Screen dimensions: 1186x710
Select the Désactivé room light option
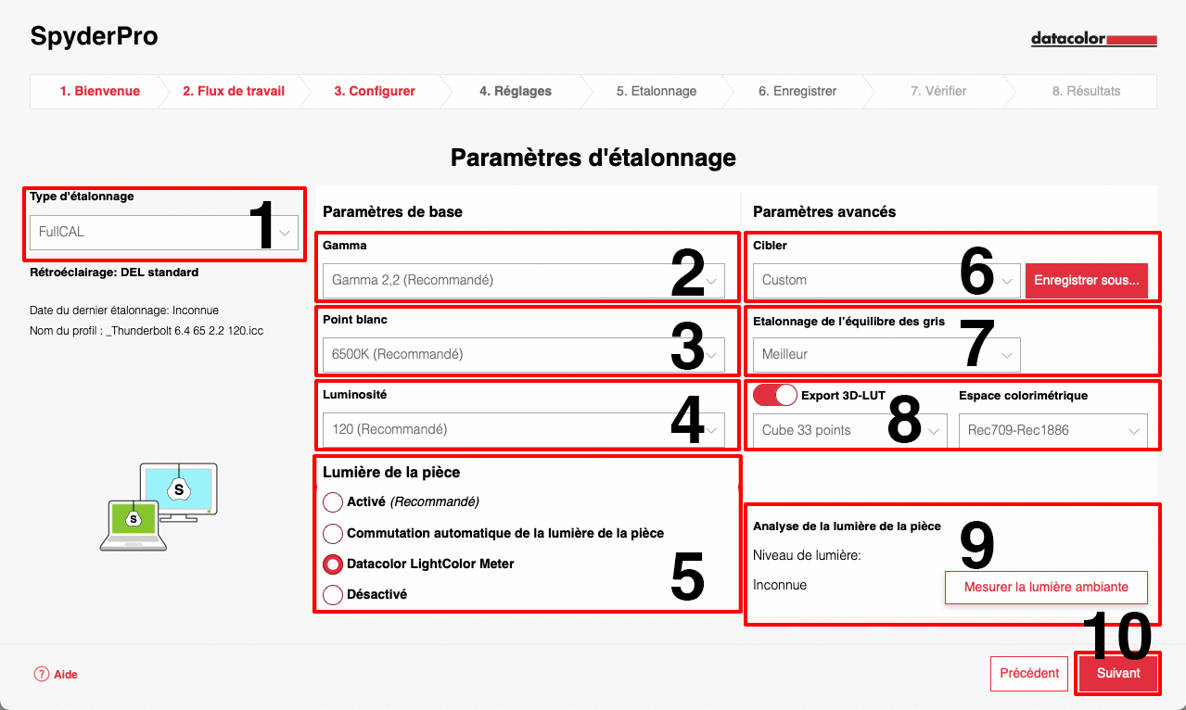click(333, 595)
